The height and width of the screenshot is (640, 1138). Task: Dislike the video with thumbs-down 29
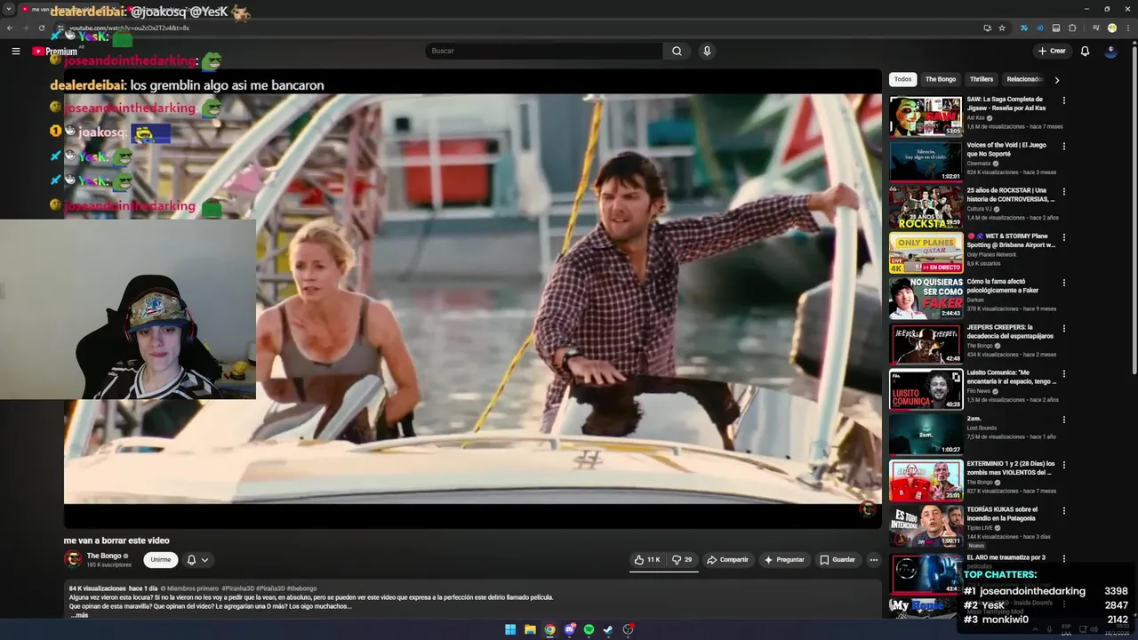[x=682, y=560]
